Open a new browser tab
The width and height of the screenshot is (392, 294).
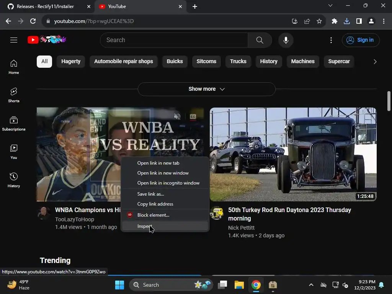click(x=195, y=7)
